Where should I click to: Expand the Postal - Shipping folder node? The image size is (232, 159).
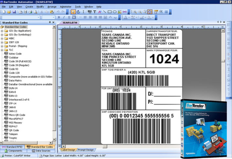tap(2, 46)
